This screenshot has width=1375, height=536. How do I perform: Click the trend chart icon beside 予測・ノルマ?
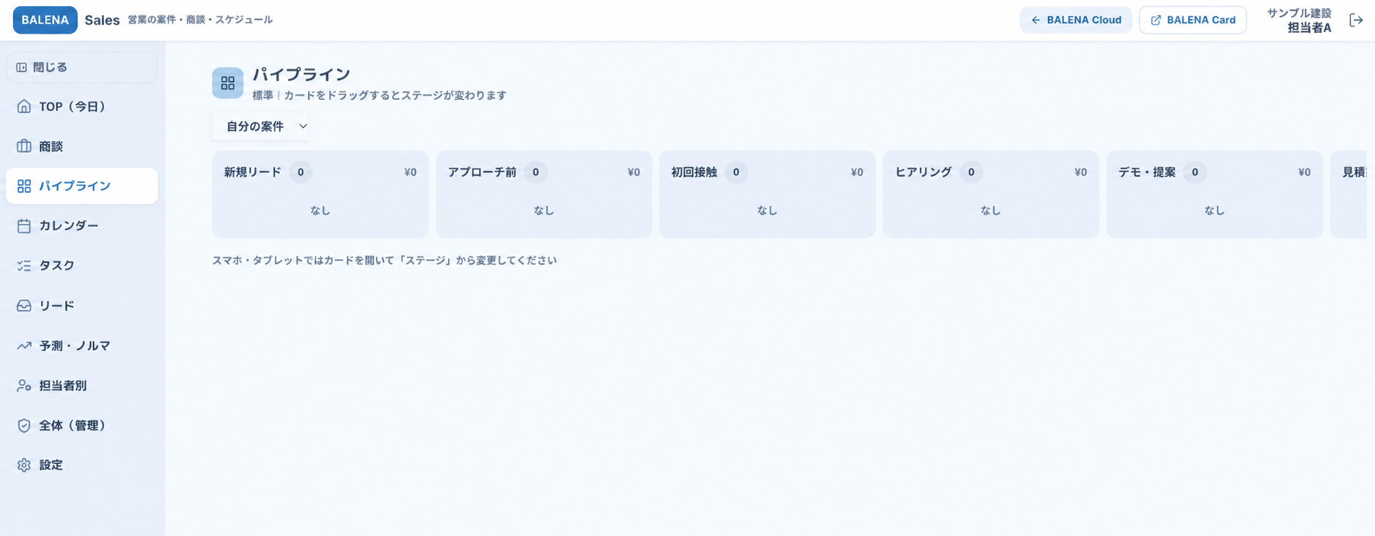coord(24,346)
